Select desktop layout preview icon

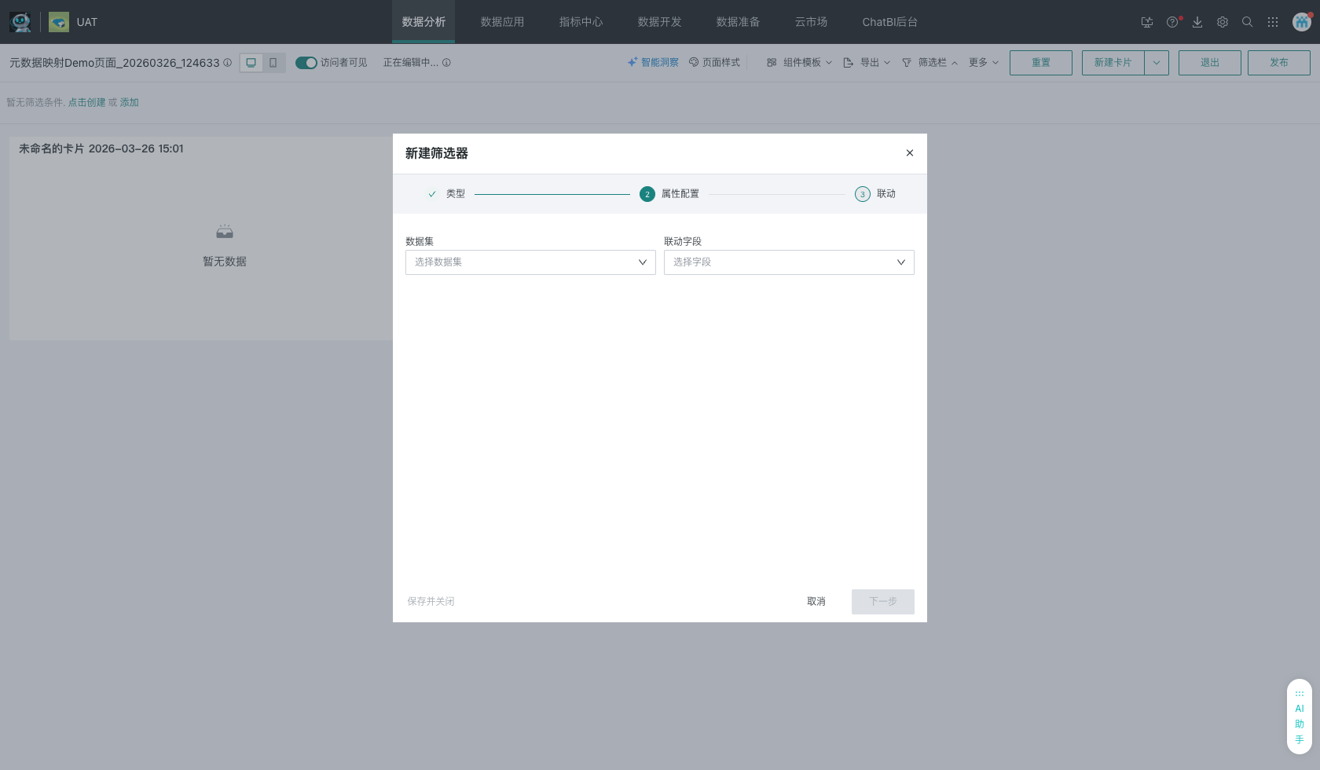(x=251, y=63)
